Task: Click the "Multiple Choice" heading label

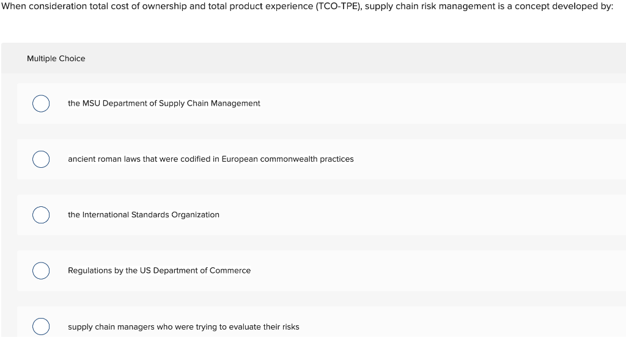Action: pos(56,59)
